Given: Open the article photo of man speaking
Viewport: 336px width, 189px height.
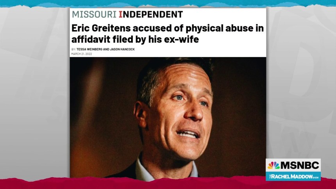Looking at the screenshot, I should click(x=168, y=117).
